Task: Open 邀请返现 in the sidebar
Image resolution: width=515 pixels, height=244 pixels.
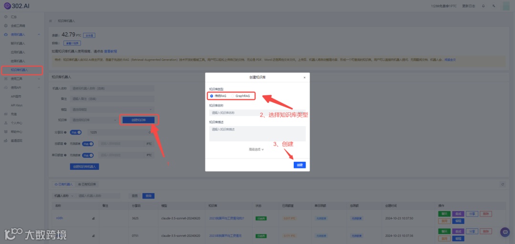Action: [16, 141]
